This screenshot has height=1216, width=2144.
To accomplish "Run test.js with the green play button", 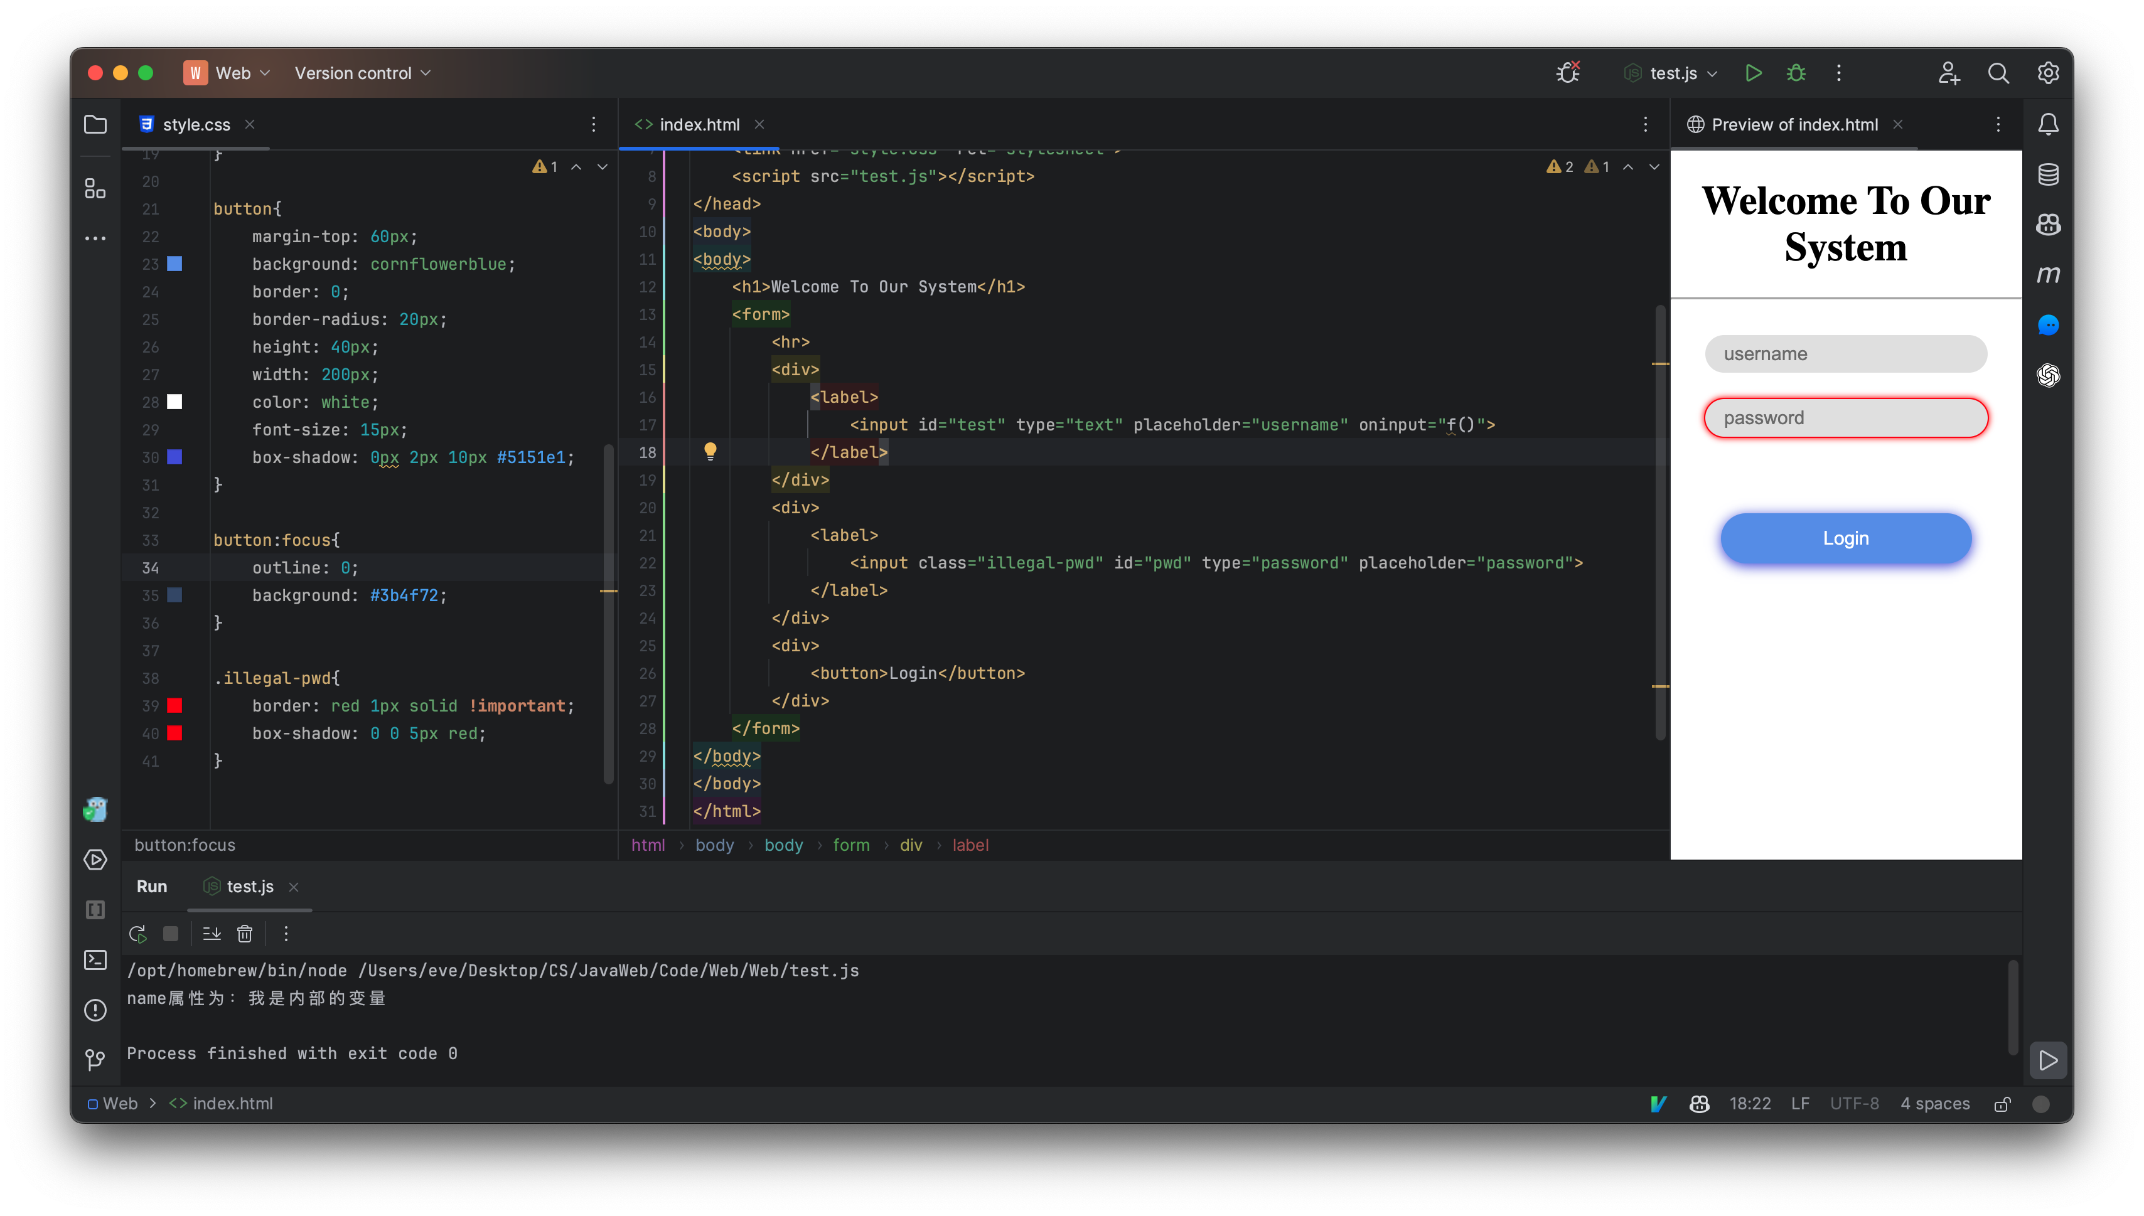I will [x=1753, y=73].
